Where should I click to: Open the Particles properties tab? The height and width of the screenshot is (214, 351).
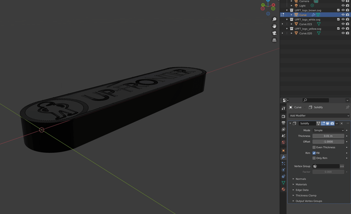[x=283, y=164]
